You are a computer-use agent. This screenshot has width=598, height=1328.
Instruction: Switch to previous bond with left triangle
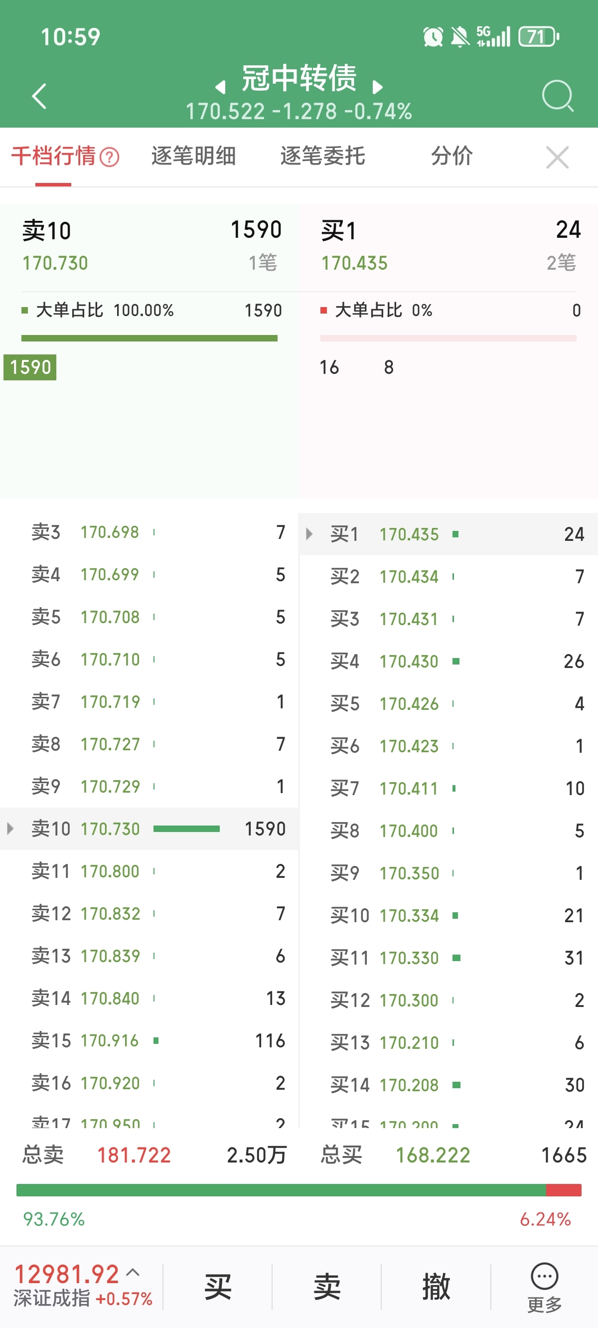[221, 87]
